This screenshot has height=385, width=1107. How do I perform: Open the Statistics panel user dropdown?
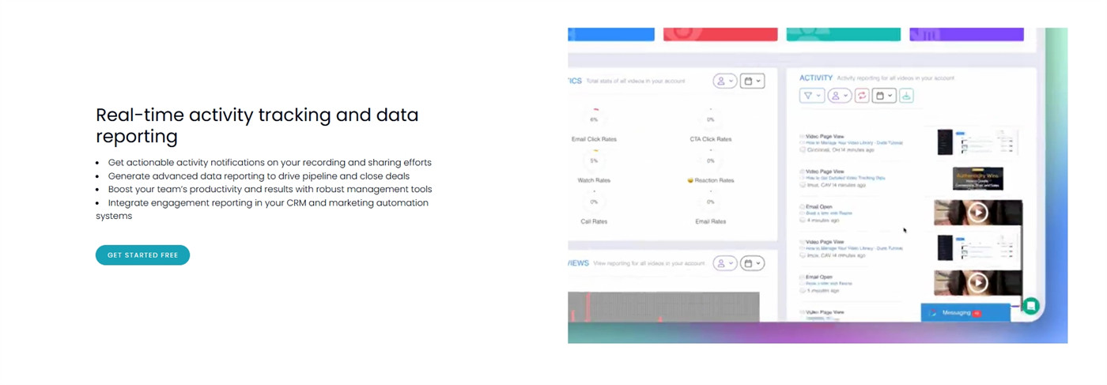(724, 81)
